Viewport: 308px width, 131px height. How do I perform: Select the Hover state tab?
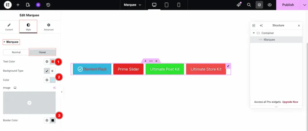coord(42,52)
